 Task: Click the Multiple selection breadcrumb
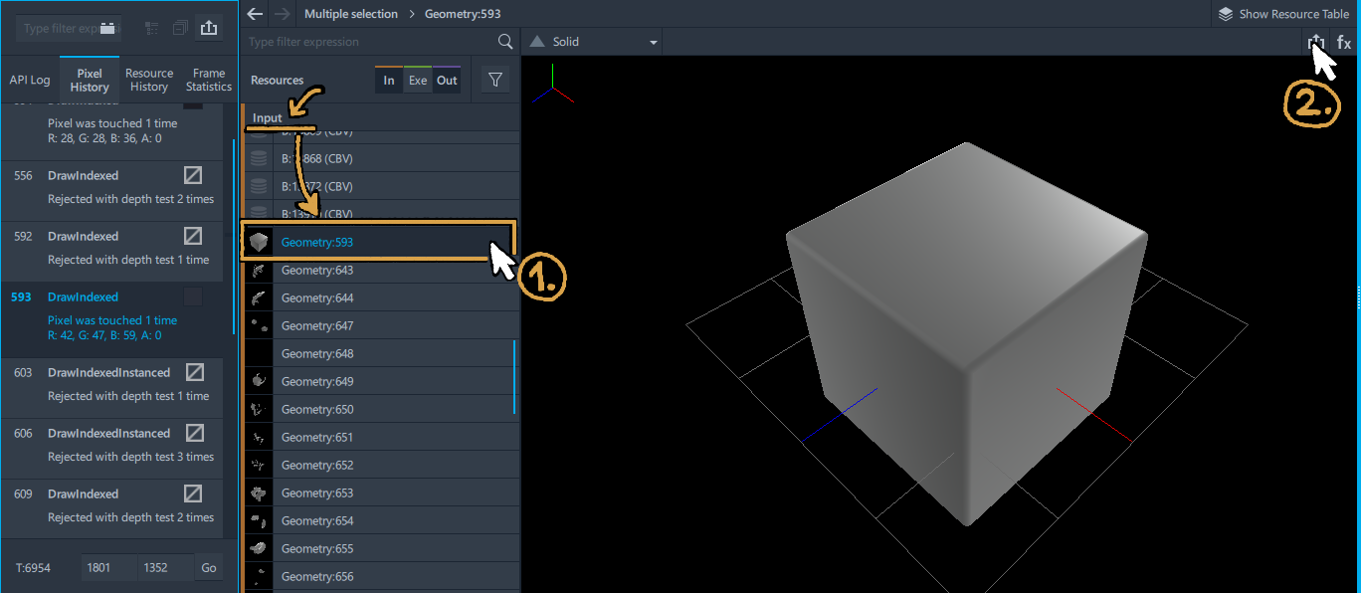[351, 14]
